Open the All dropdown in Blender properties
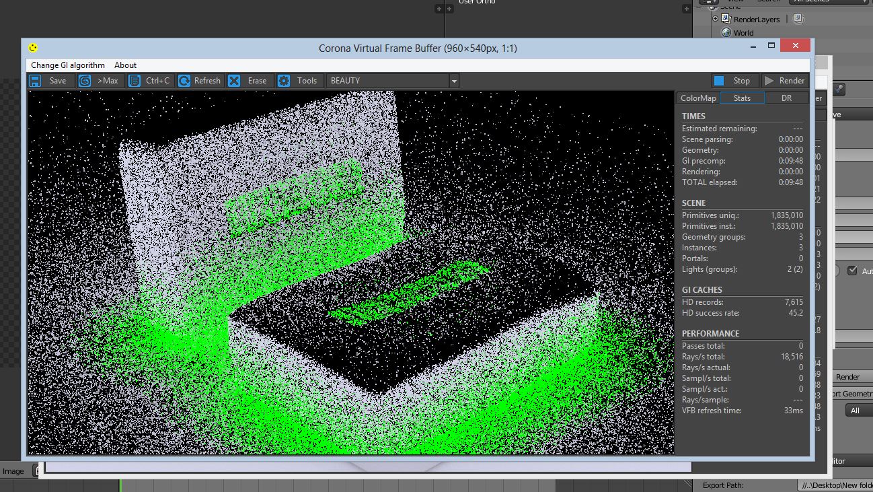The width and height of the screenshot is (873, 492). (x=858, y=411)
